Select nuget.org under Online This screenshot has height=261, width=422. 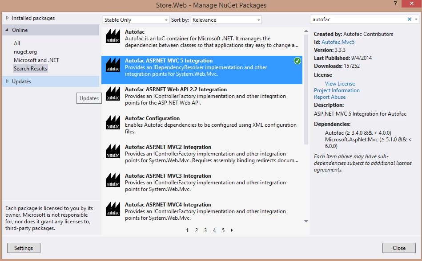point(25,52)
